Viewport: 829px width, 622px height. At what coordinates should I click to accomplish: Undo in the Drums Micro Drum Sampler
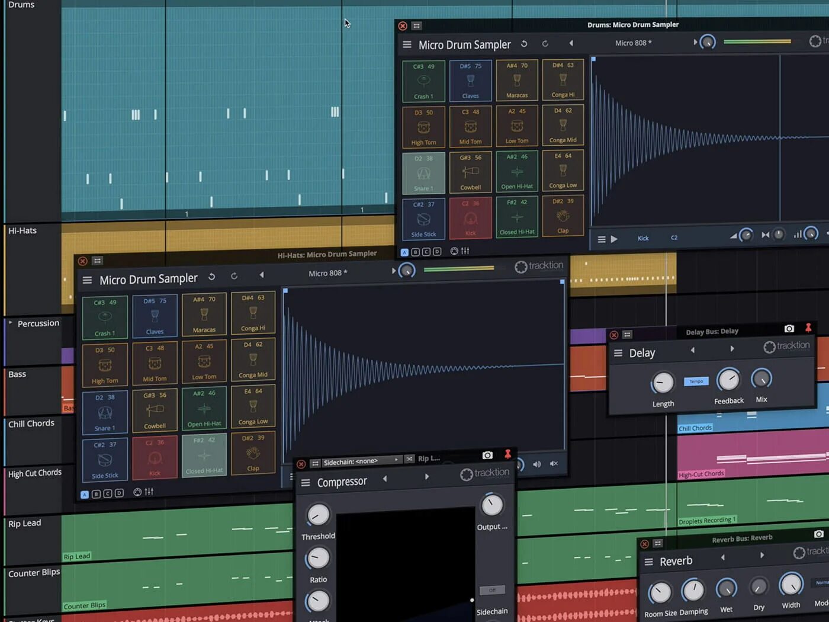(x=524, y=44)
